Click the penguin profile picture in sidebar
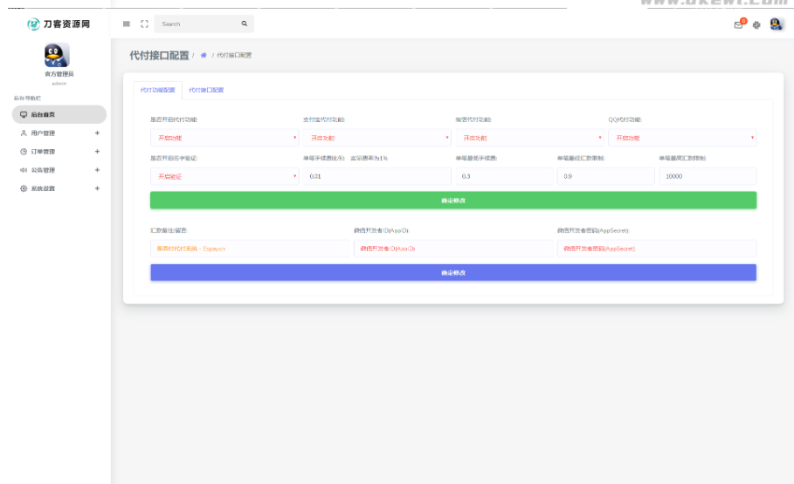The width and height of the screenshot is (794, 484). click(57, 55)
